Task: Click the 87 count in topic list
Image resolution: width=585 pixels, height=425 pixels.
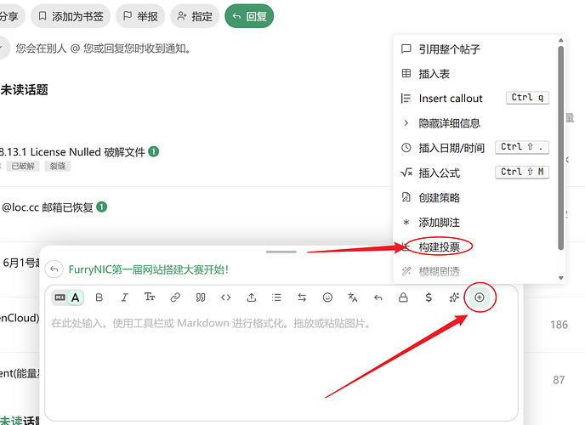Action: tap(559, 380)
